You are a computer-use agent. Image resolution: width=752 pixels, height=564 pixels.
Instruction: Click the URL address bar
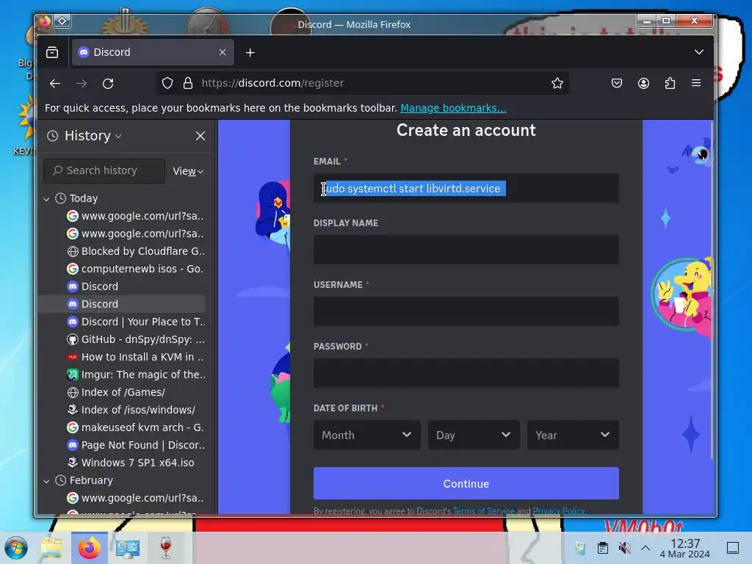[364, 84]
